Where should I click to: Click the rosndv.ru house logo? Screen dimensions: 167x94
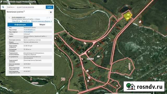131,86
